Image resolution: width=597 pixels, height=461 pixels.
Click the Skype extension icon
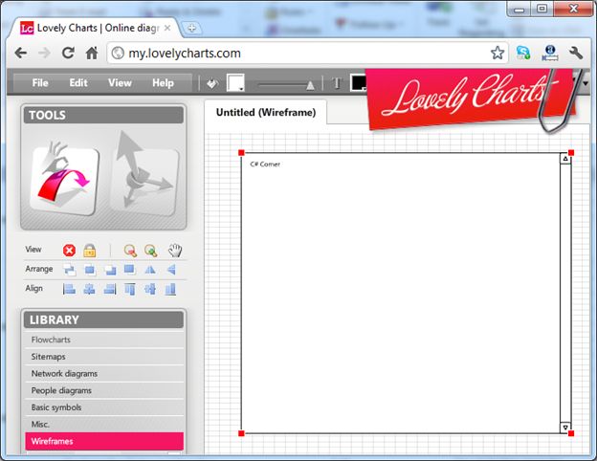(523, 53)
